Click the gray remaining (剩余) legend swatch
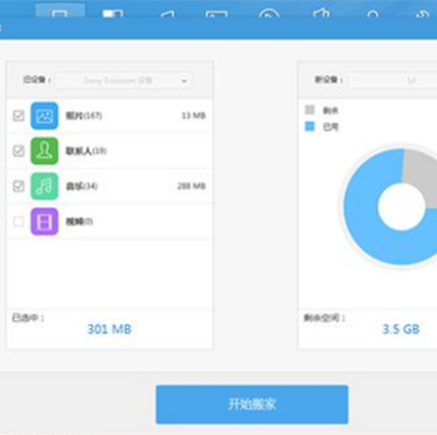 [310, 110]
